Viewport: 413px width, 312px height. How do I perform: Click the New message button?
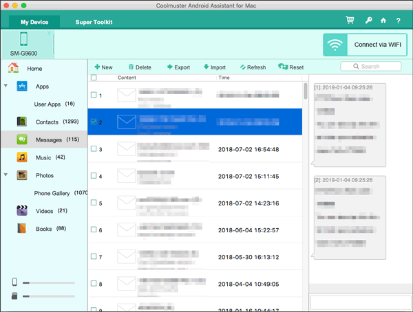click(103, 67)
